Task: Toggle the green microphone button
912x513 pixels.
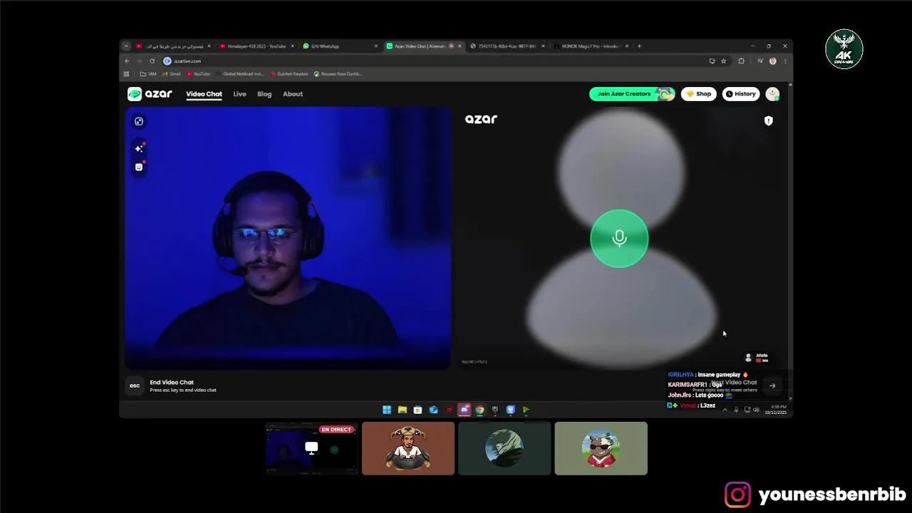Action: tap(619, 239)
